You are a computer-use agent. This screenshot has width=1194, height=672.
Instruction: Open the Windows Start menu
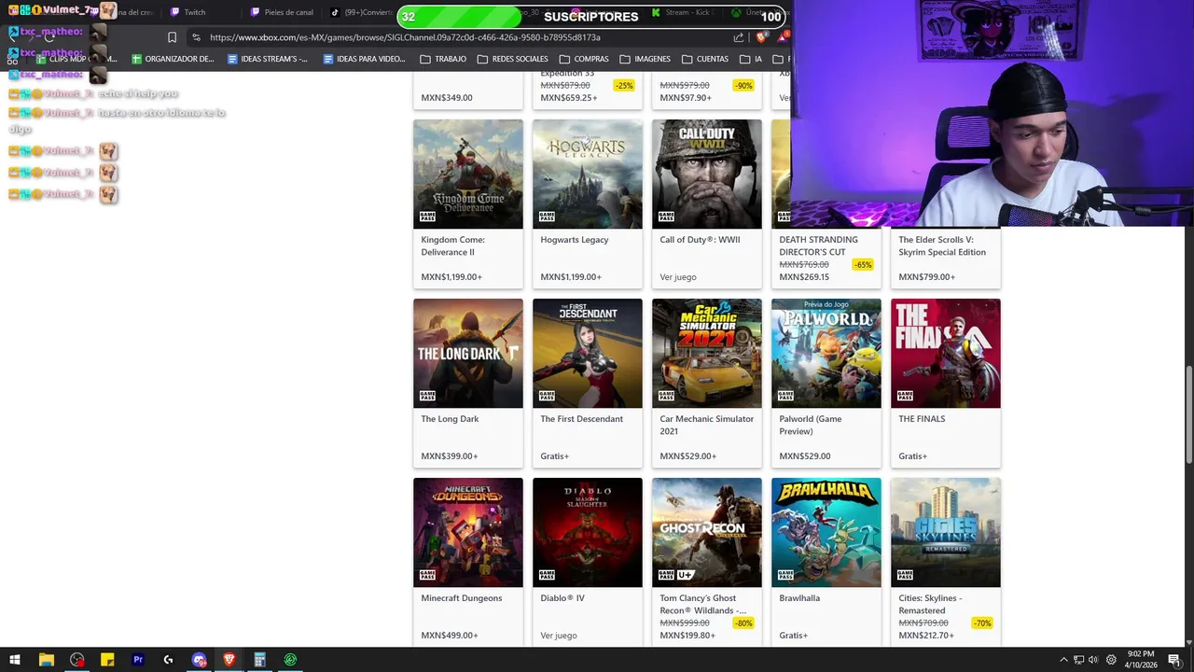tap(14, 660)
